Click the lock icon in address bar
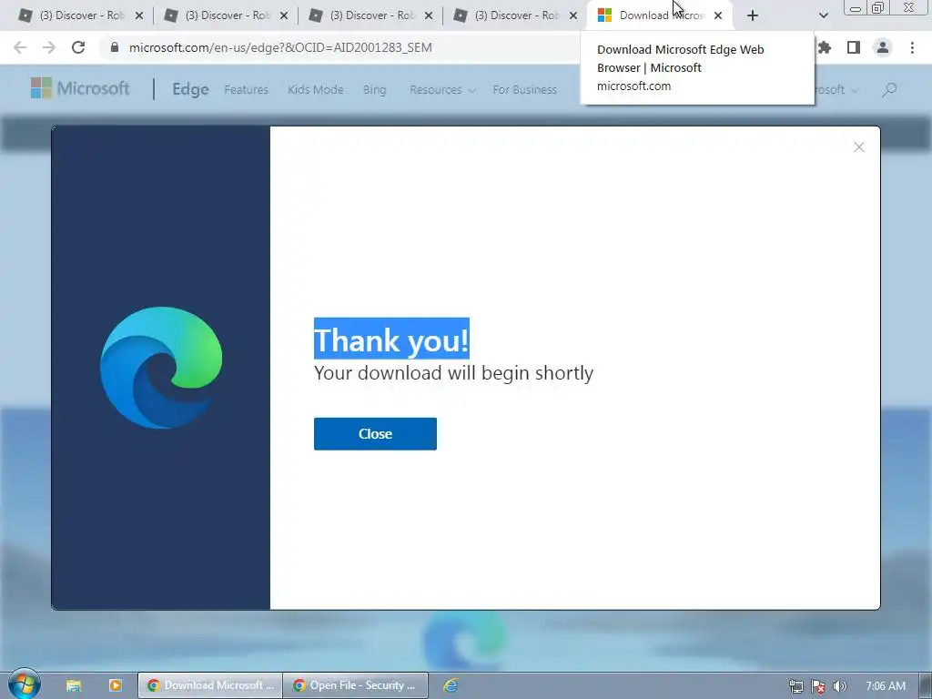Viewport: 932px width, 699px height. coord(115,47)
